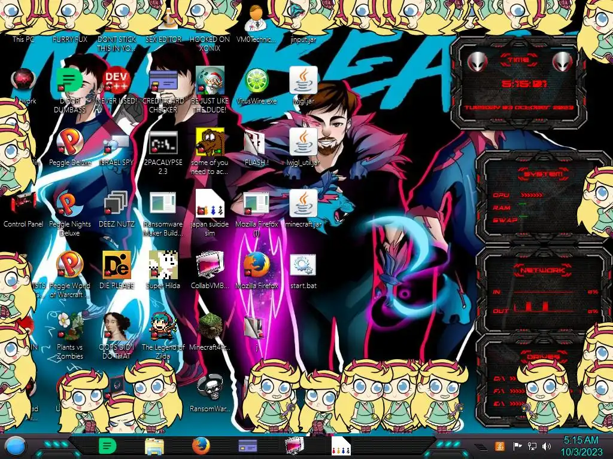Viewport: 613px width, 459px height.
Task: Select the lwjgl.jar Java file
Action: pos(304,86)
